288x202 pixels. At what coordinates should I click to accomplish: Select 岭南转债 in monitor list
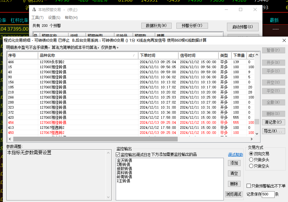[124, 177]
